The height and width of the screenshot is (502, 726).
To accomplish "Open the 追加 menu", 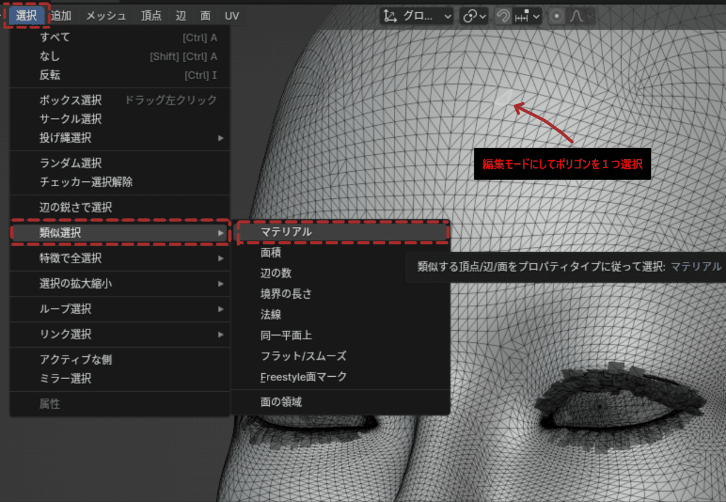I will (x=61, y=16).
